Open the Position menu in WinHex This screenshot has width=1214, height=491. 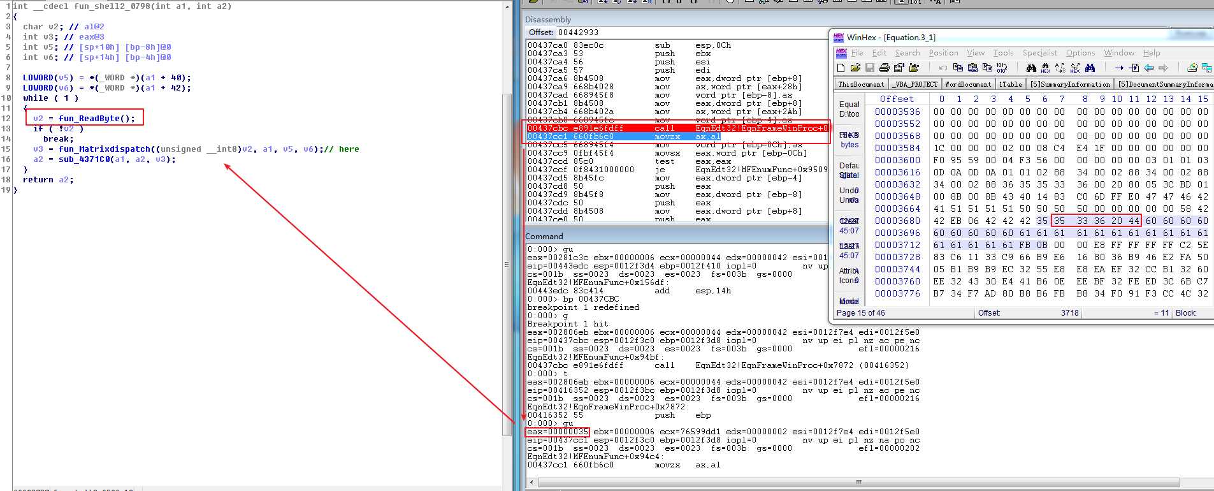point(943,53)
